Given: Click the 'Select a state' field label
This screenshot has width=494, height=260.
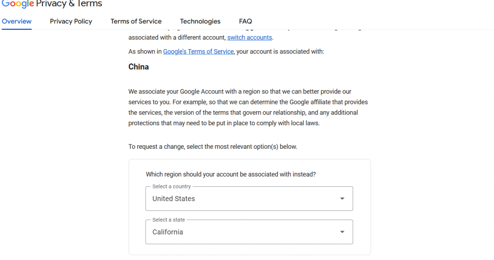Looking at the screenshot, I should (168, 220).
